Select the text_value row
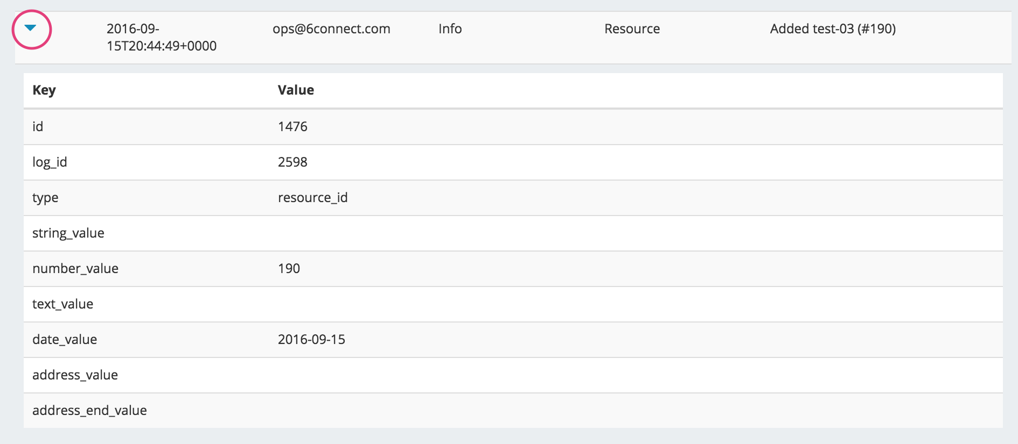Viewport: 1018px width, 444px height. point(62,304)
